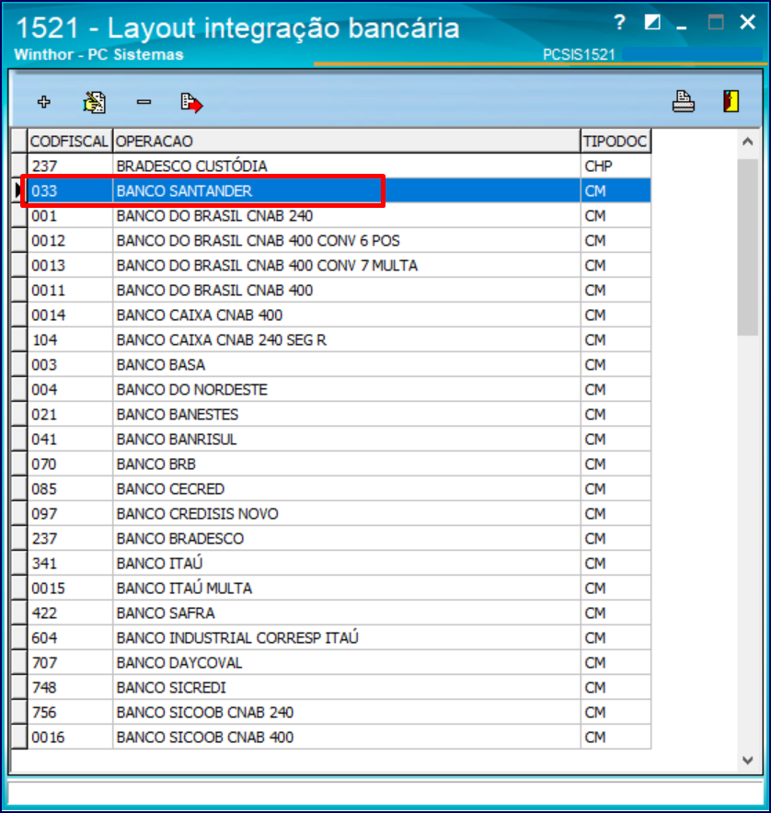
Task: Click the contrast square icon in title bar
Action: [x=652, y=22]
